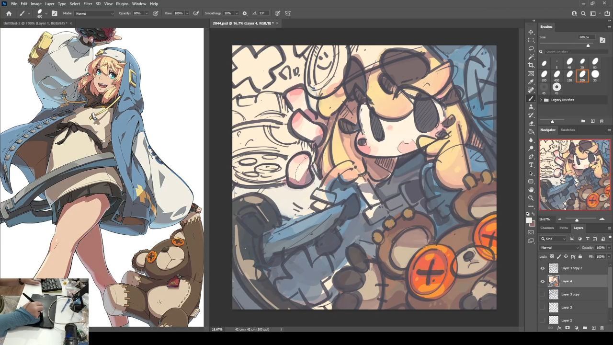The image size is (613, 345).
Task: Select the 150 size brush preset
Action: (x=569, y=75)
